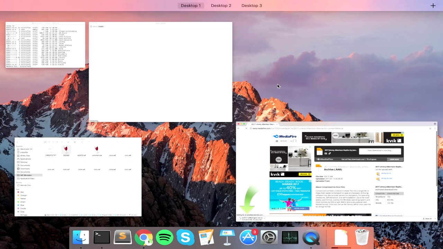Select Remote Disc under Devices

(26, 185)
